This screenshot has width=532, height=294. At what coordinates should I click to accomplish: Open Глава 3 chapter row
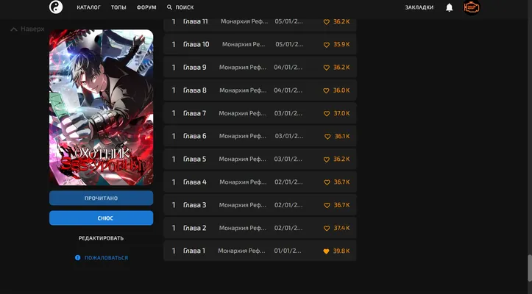(260, 205)
